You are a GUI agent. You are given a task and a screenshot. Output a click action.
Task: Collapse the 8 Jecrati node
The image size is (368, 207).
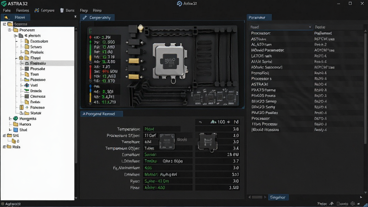(15, 36)
